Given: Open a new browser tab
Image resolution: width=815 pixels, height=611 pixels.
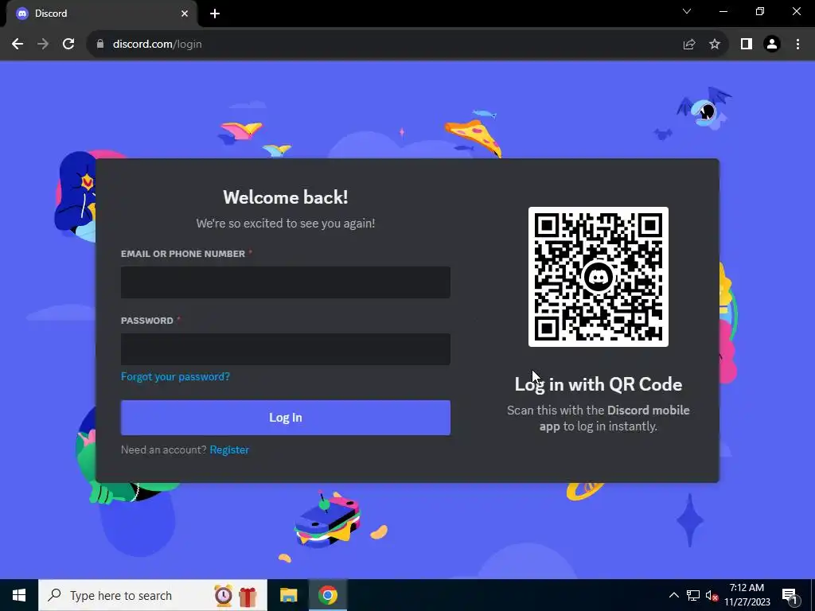Looking at the screenshot, I should click(215, 14).
